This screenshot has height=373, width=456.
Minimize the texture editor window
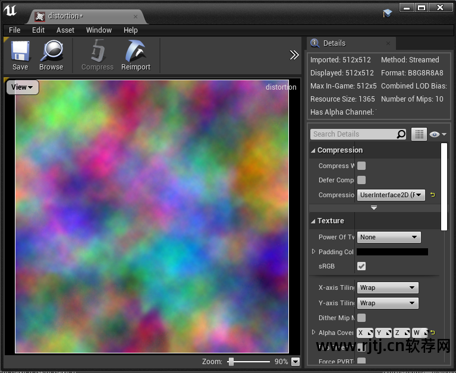(407, 8)
